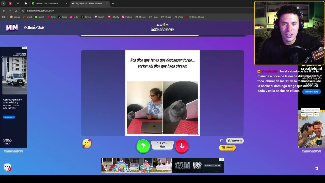Click the Ford ad info icon
This screenshot has height=183, width=325.
coord(23,48)
